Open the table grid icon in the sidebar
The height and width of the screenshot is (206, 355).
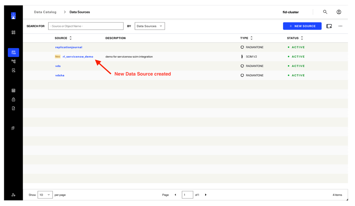[x=13, y=91]
